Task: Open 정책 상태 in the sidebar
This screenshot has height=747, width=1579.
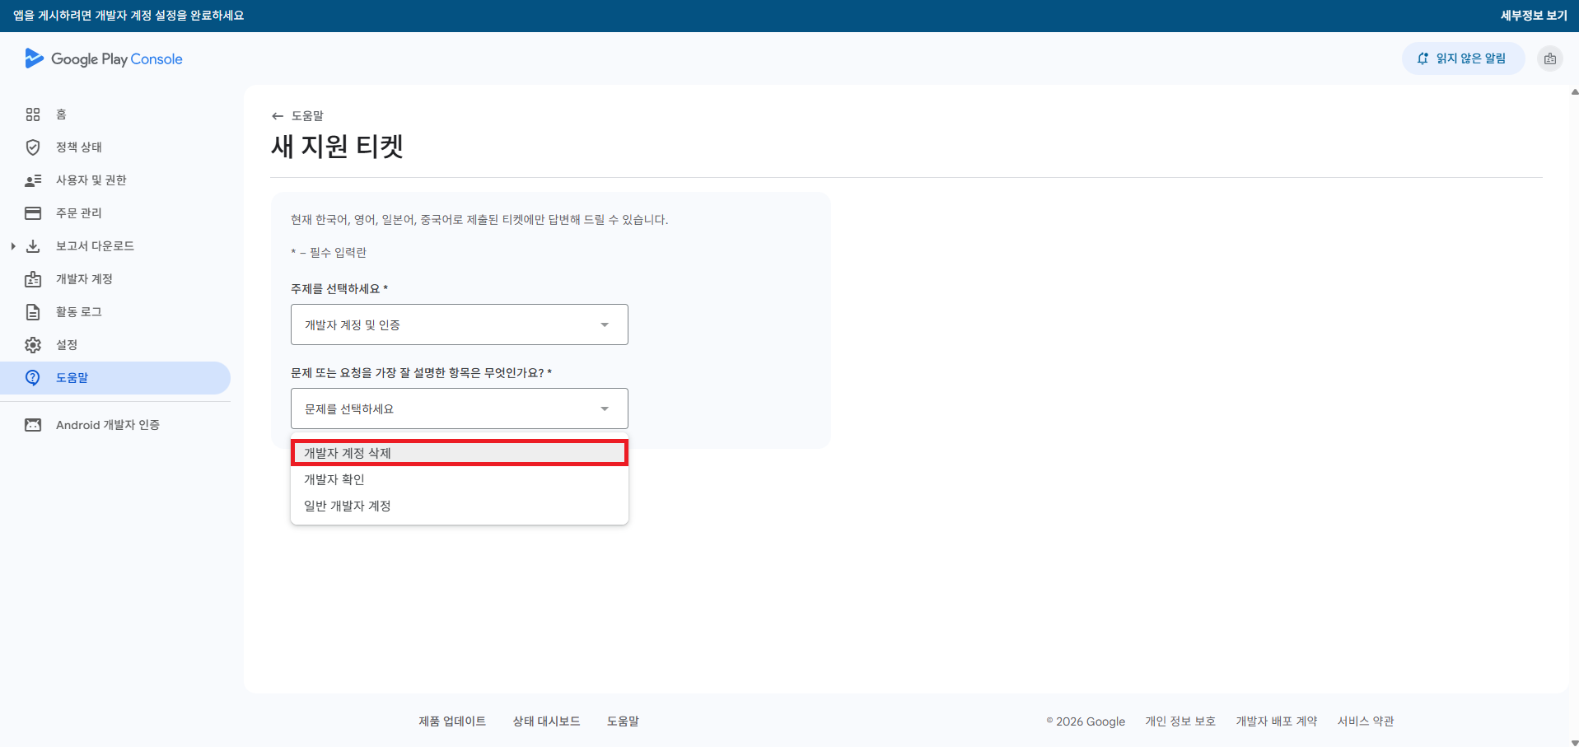Action: [x=115, y=147]
